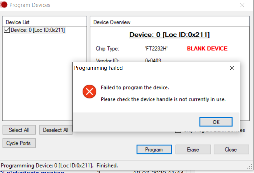Toggle the partially hidden Only Program Blank Devices checkbox
This screenshot has width=254, height=173.
click(x=178, y=131)
